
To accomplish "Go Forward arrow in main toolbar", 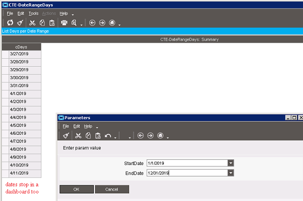I will pos(102,23).
